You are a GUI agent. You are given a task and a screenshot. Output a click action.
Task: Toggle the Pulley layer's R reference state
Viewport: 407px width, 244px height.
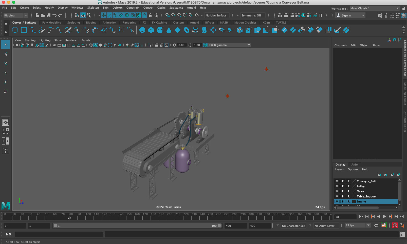349,186
